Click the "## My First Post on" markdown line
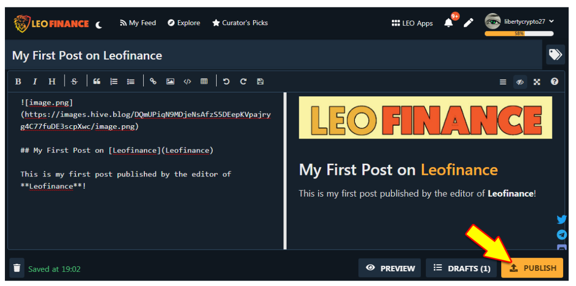 (x=63, y=150)
